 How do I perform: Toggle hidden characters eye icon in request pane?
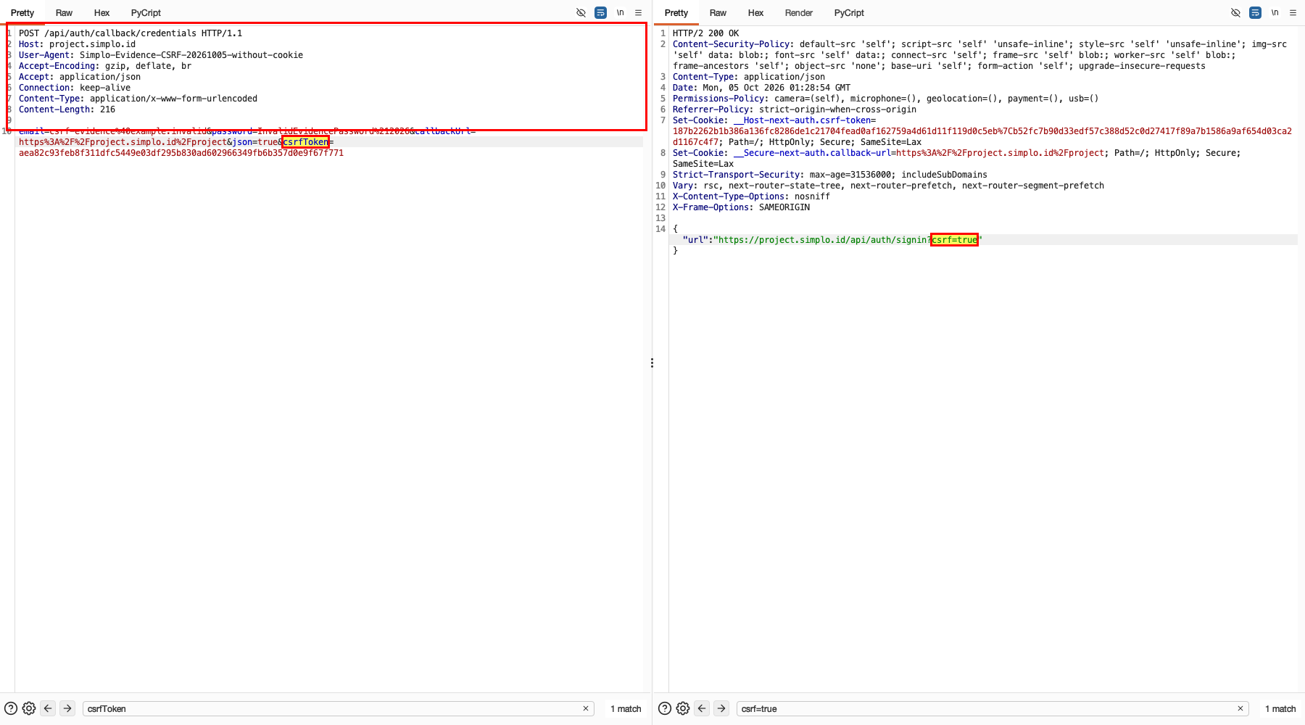click(x=581, y=12)
